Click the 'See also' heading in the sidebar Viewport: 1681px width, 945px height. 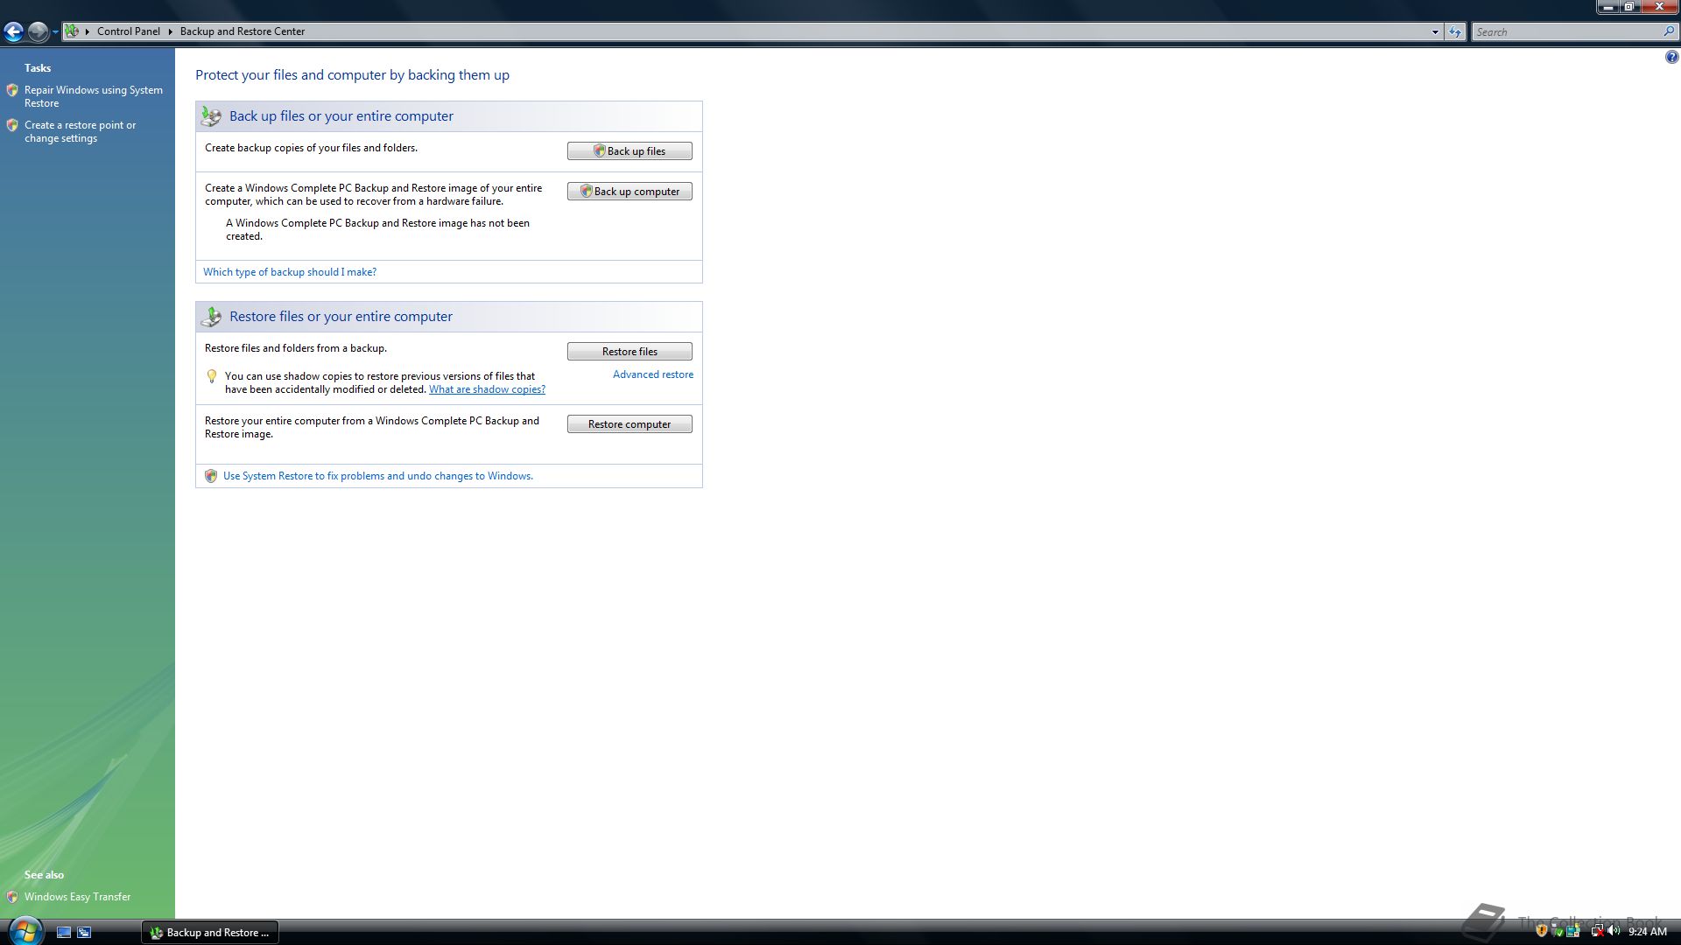tap(44, 875)
